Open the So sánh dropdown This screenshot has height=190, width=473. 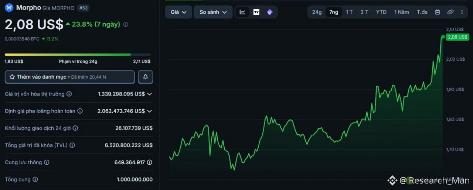click(213, 12)
